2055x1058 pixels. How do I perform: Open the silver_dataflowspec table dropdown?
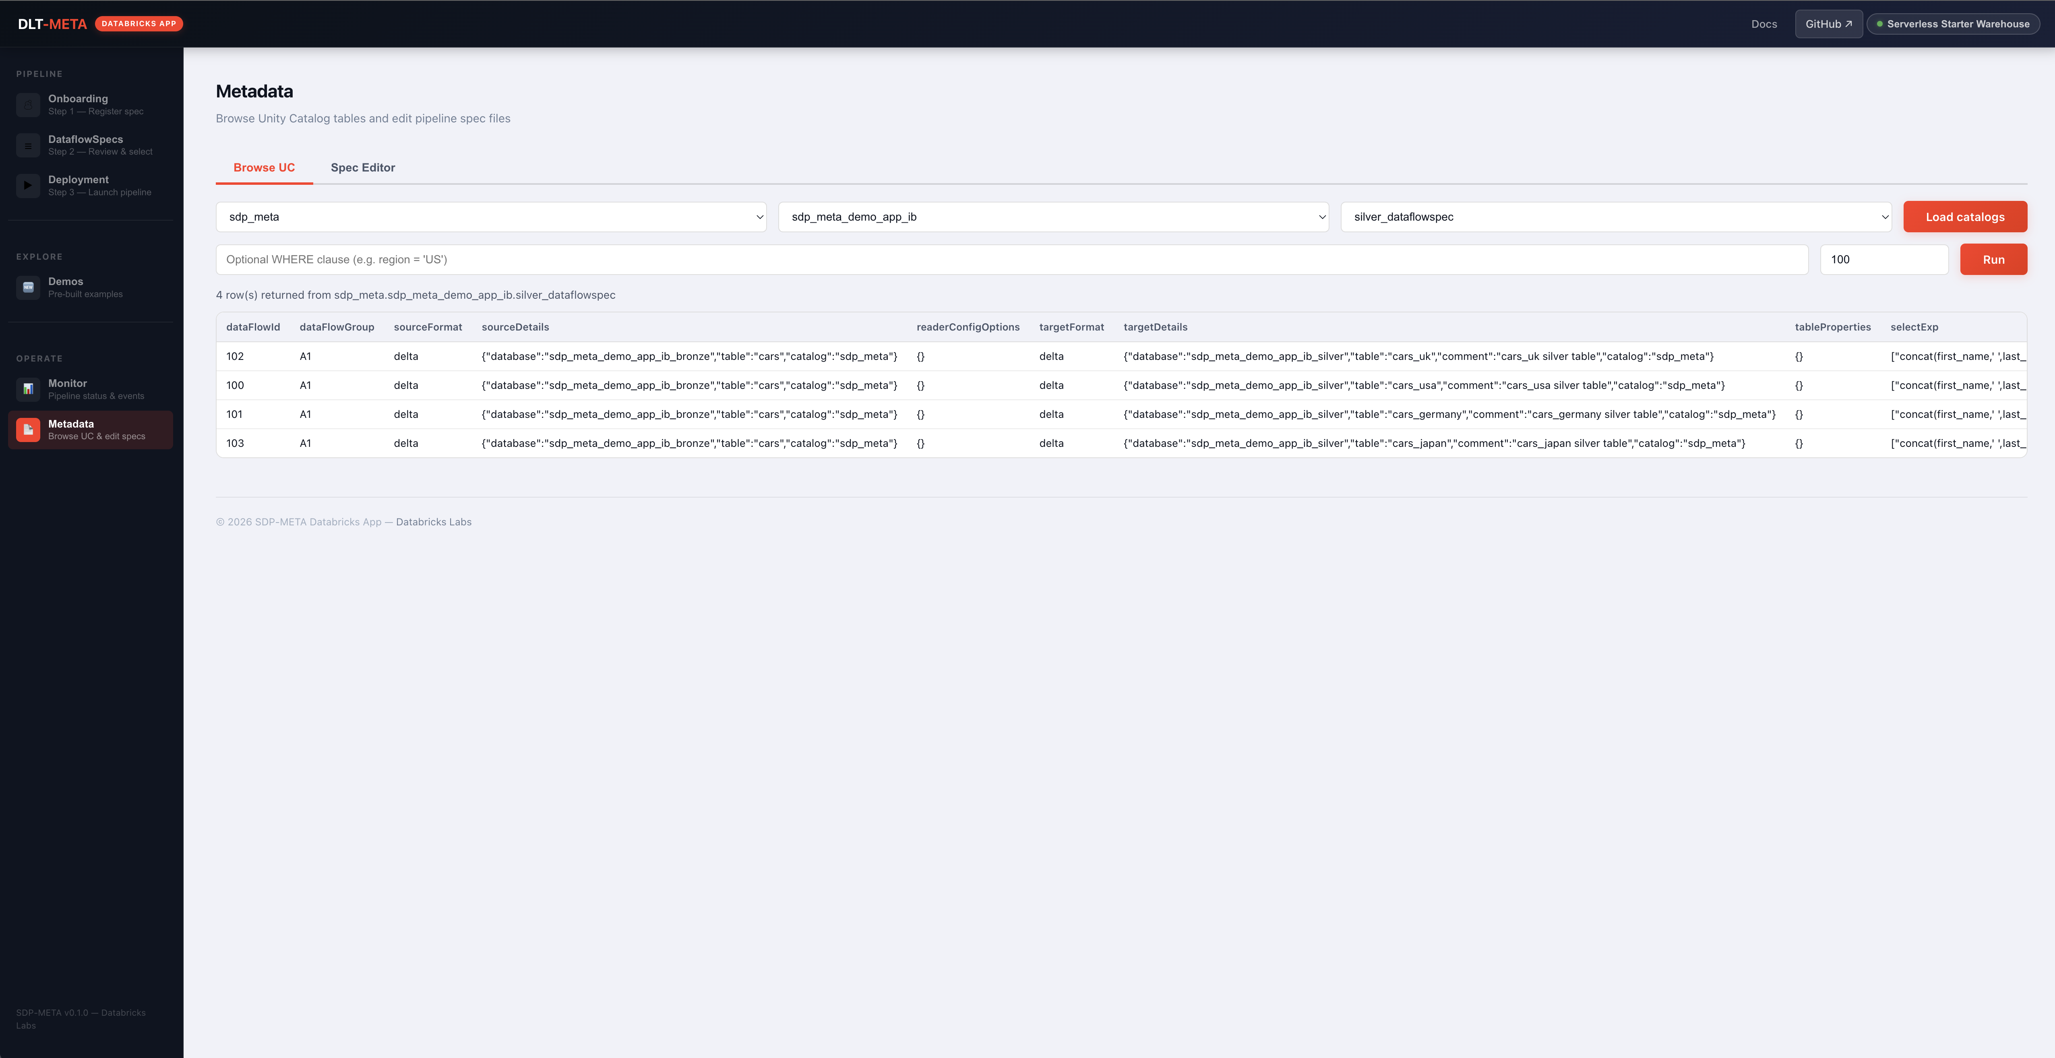(x=1615, y=217)
